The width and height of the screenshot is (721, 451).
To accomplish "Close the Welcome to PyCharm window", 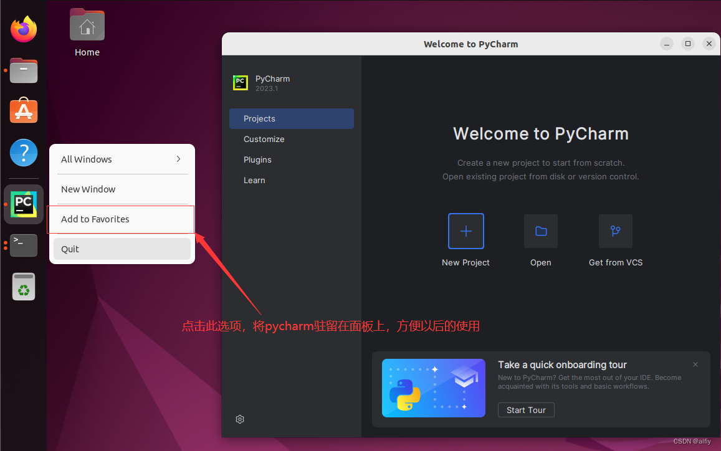I will (709, 44).
